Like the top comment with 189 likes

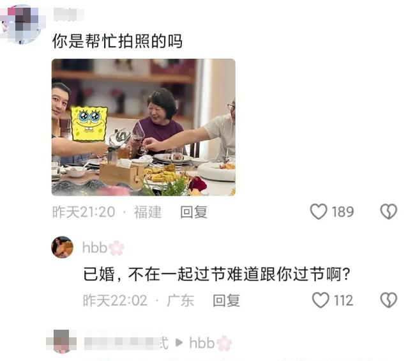point(319,211)
